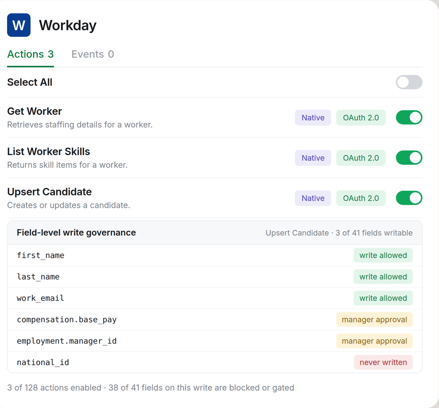Click OAuth 2.0 badge for List Worker Skills
This screenshot has height=408, width=439.
click(361, 158)
